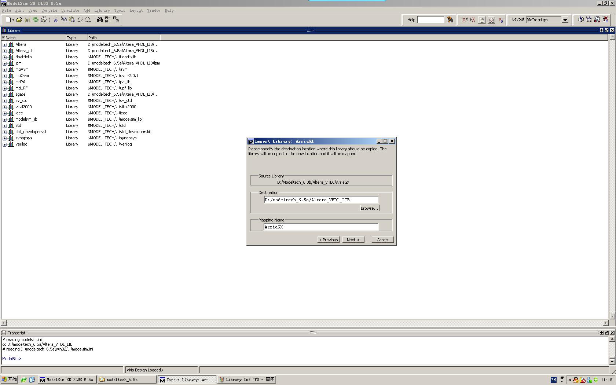
Task: Click the EN language indicator in tray
Action: pos(553,380)
